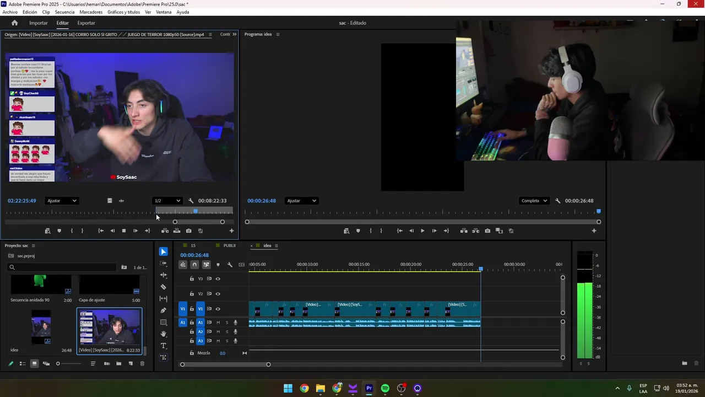Toggle visibility eye for track V2
705x397 pixels.
(218, 294)
